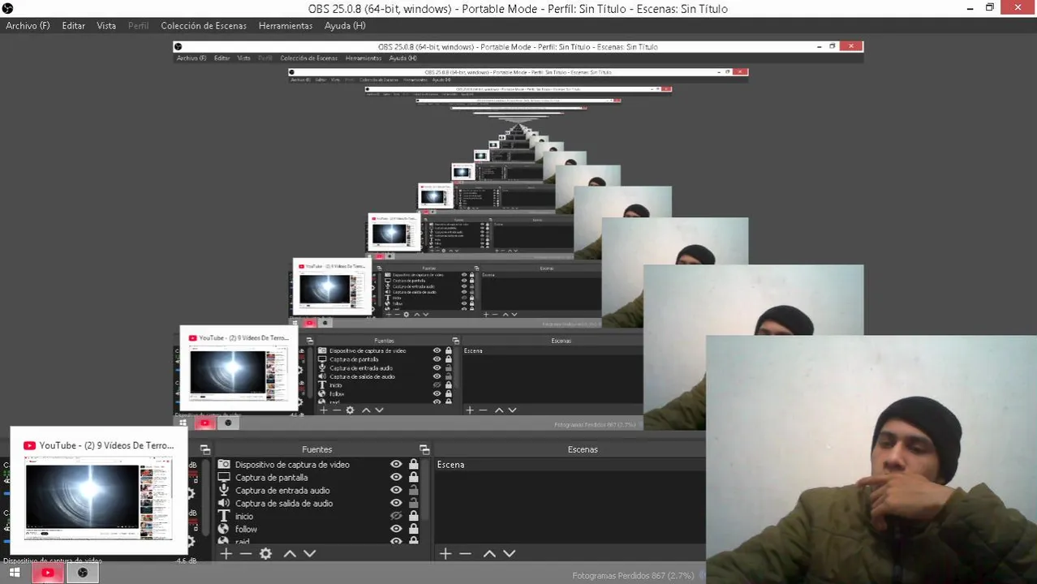Select the Escena scene
The image size is (1037, 584).
coord(570,465)
